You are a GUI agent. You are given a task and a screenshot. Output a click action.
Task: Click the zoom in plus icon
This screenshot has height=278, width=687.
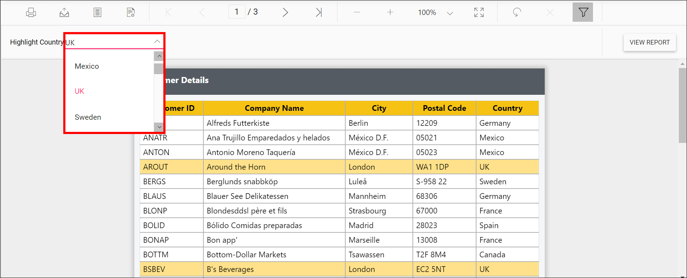tap(390, 12)
